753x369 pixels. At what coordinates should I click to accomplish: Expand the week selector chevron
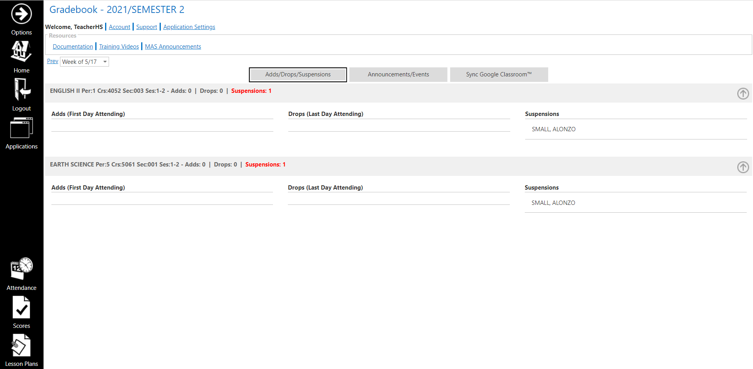click(104, 62)
